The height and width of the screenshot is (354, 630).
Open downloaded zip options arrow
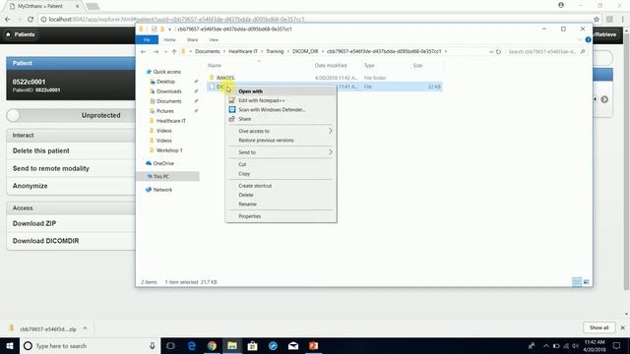85,328
